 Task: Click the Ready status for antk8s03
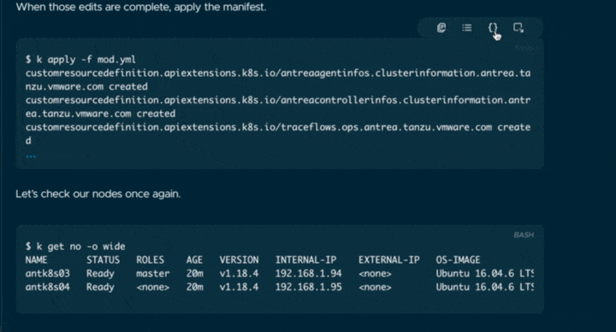(100, 274)
